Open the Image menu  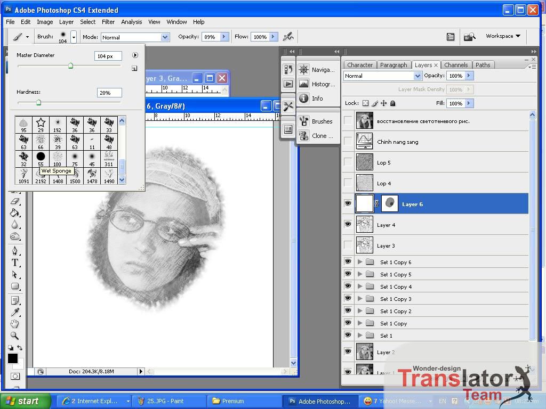tap(45, 22)
